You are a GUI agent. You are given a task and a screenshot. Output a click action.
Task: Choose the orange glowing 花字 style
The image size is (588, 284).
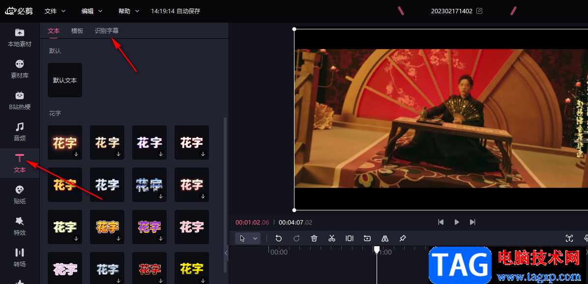click(65, 142)
